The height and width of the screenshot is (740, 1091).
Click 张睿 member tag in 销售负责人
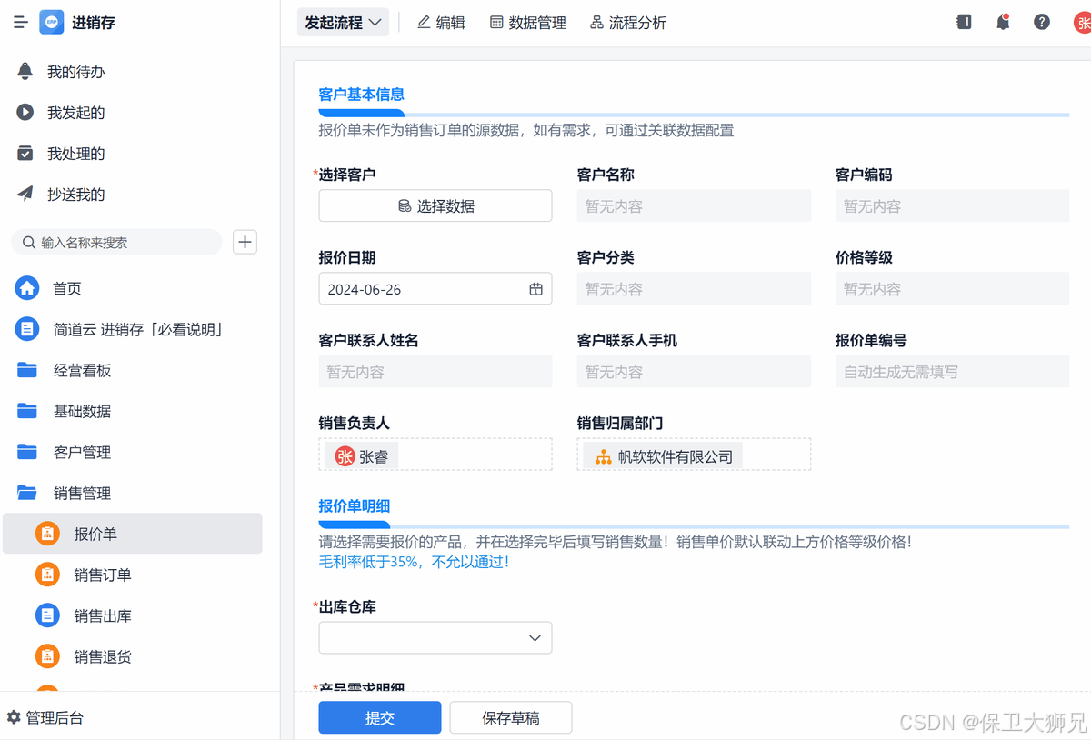pyautogui.click(x=362, y=456)
